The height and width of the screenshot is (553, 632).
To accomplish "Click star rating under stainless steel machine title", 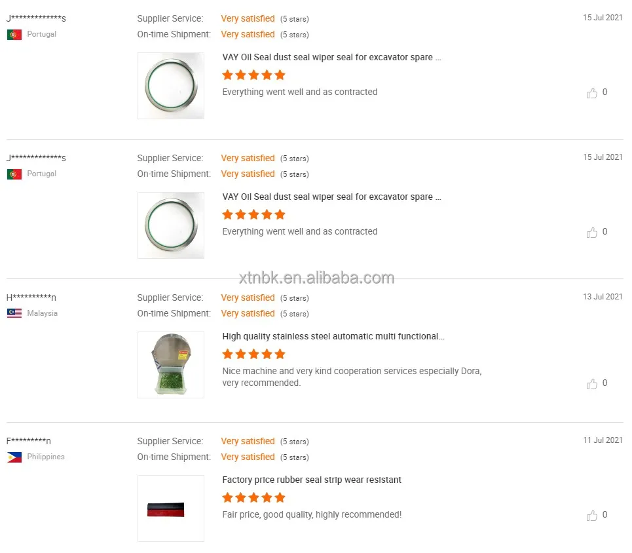I will (253, 354).
